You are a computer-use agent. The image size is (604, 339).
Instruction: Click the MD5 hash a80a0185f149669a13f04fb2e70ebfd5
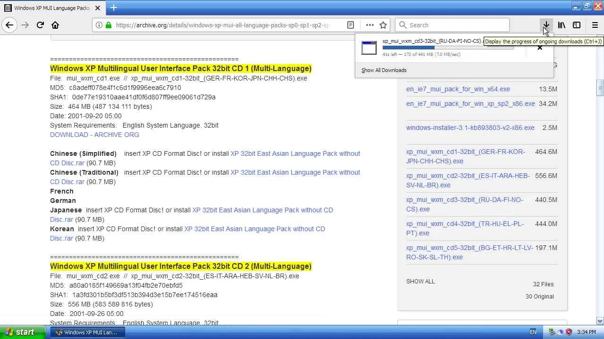click(x=126, y=285)
